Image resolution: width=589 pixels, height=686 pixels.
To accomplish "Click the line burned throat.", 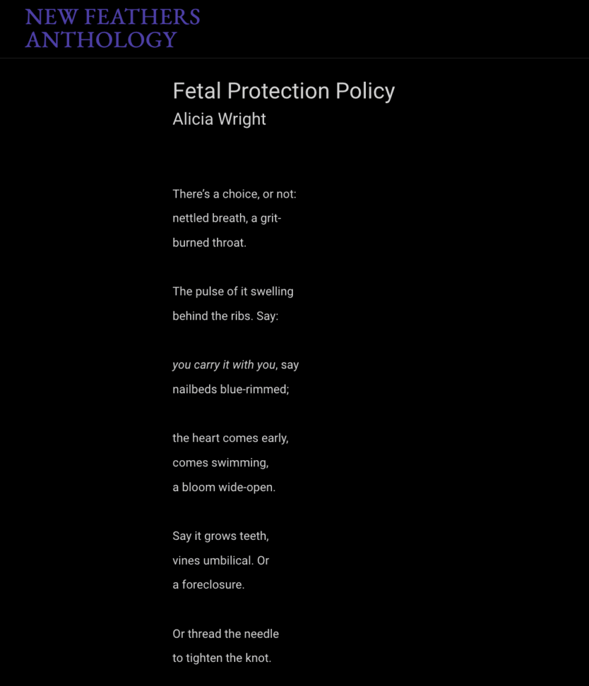I will tap(209, 243).
